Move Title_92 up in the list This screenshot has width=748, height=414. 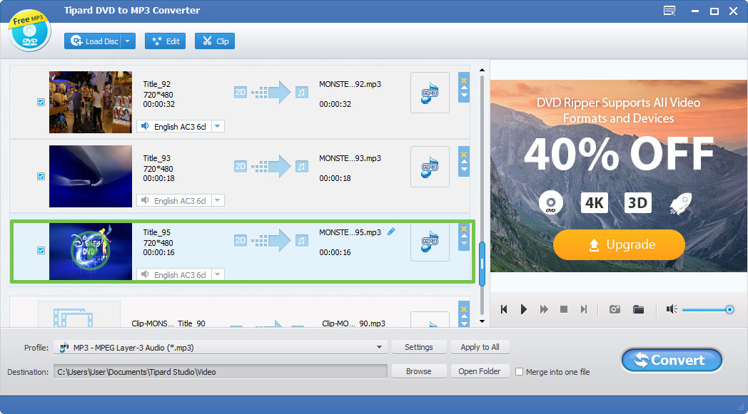click(464, 88)
